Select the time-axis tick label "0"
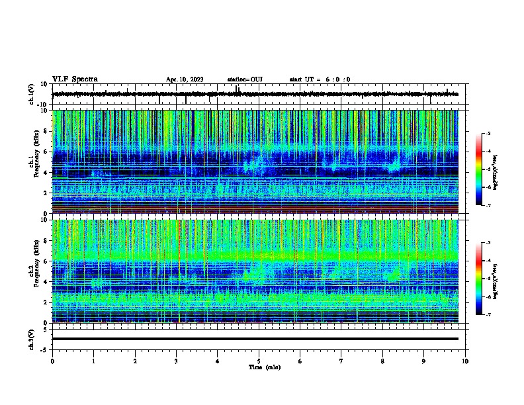Viewport: 524px width, 405px height. click(52, 361)
